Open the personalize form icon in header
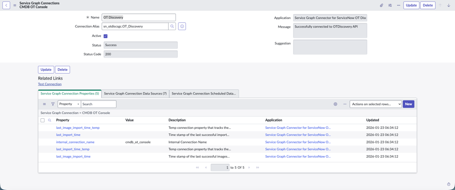This screenshot has height=190, width=455. 390,5
